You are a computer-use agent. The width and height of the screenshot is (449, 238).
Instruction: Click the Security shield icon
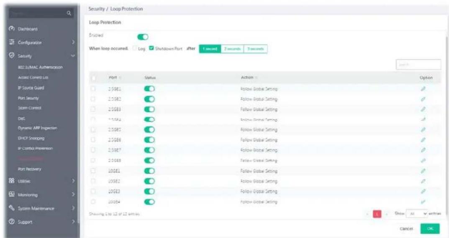[x=11, y=56]
